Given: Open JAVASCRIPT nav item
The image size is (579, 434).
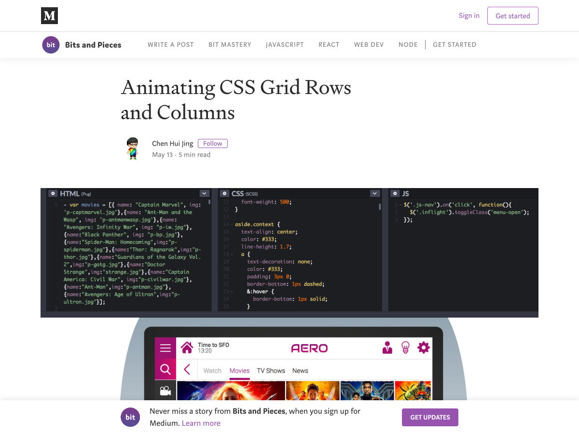Looking at the screenshot, I should pos(285,44).
